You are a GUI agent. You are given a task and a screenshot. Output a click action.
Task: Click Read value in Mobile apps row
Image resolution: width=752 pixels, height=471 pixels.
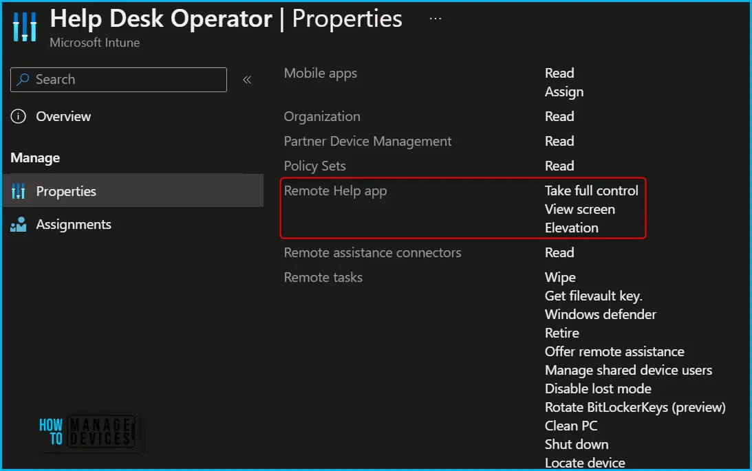[x=559, y=74]
